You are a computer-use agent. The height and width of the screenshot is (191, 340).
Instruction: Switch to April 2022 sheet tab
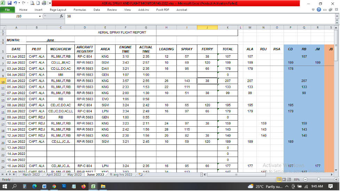54,175
